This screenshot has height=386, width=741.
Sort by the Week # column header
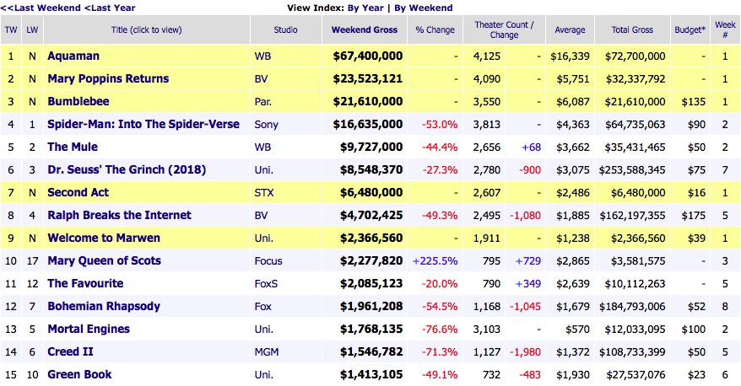(x=725, y=29)
